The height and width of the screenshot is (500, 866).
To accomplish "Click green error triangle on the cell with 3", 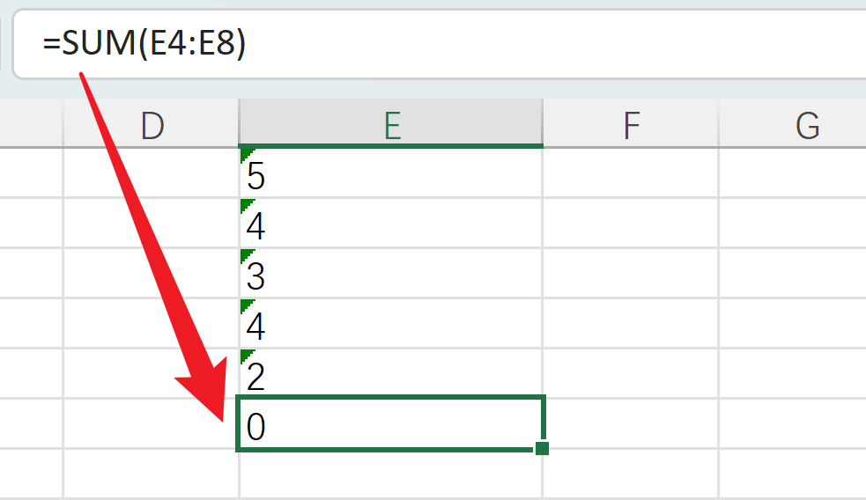I will click(x=246, y=255).
